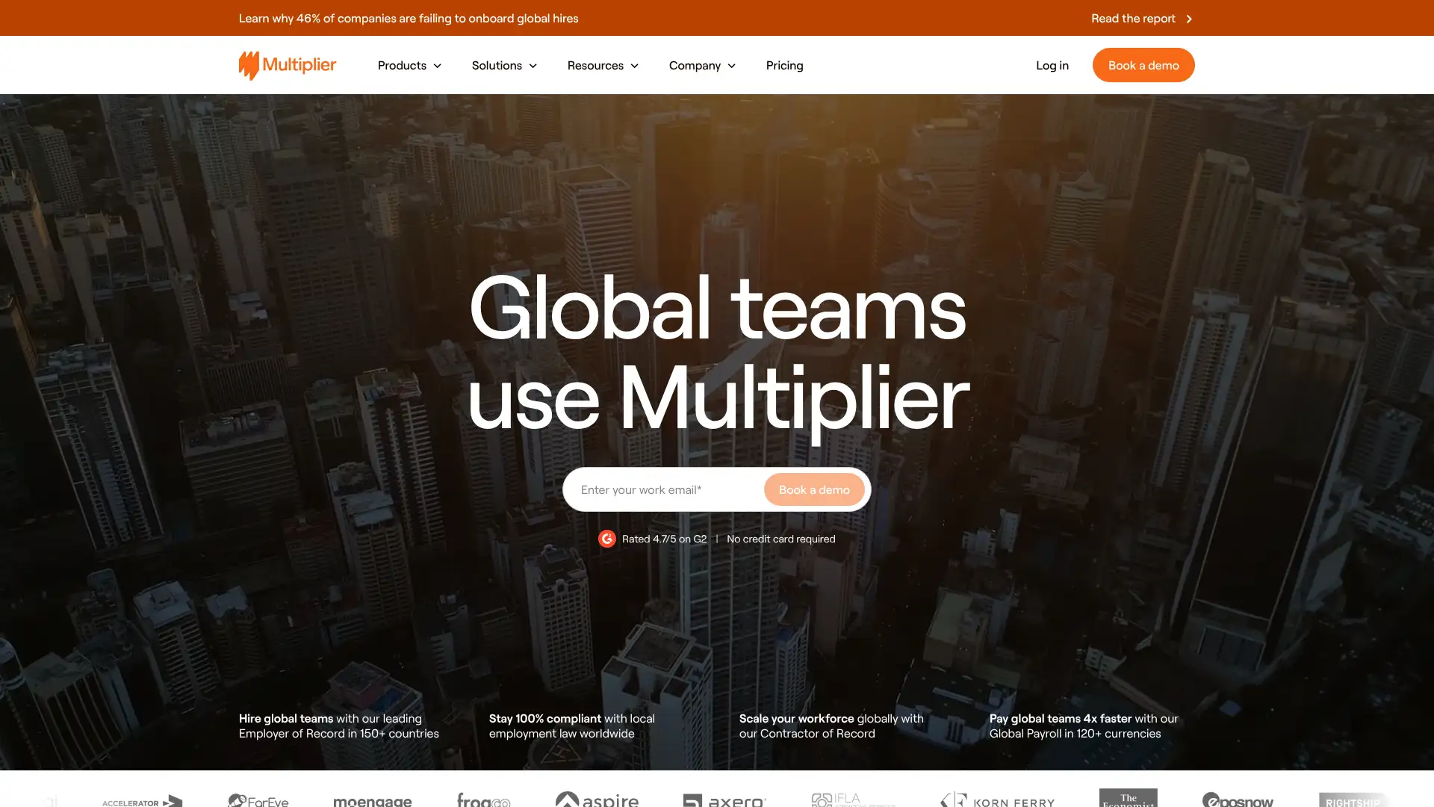The height and width of the screenshot is (807, 1434).
Task: Click the FarEye logo in the client strip
Action: (258, 800)
